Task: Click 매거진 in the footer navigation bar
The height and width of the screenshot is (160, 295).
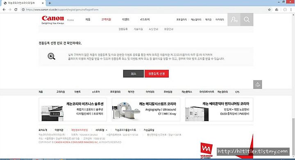Action: pyautogui.click(x=131, y=92)
